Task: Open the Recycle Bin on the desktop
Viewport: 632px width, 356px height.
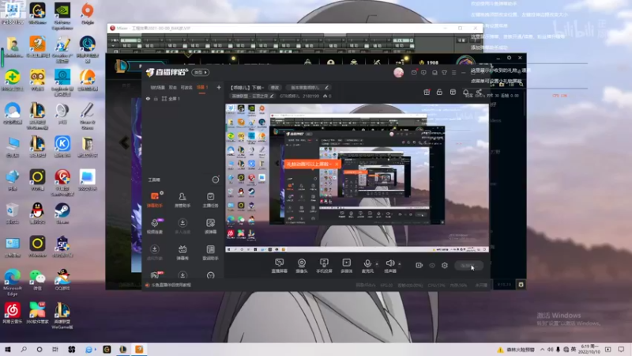Action: click(x=12, y=213)
